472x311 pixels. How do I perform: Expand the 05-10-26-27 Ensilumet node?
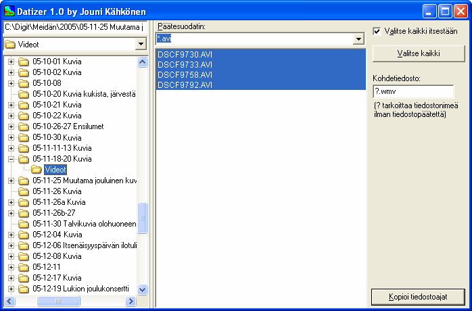click(x=11, y=126)
